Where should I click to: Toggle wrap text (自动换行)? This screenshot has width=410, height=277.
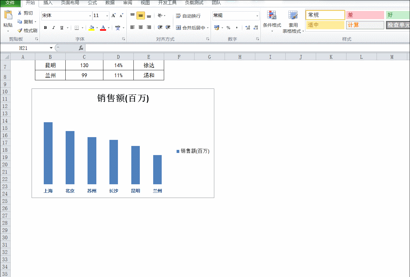(x=188, y=16)
